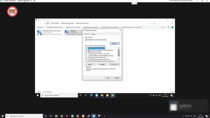Click the Up arrow navigation icon

click(45, 23)
